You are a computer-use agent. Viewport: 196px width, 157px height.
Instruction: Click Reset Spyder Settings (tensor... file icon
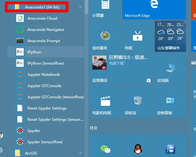[x=20, y=120]
